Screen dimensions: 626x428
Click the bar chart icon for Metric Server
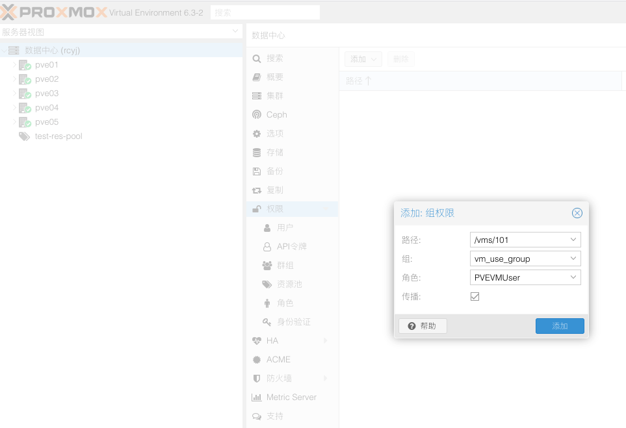pyautogui.click(x=256, y=397)
